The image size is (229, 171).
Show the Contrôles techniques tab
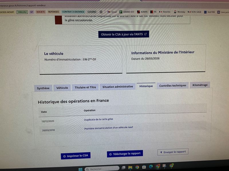tap(173, 85)
